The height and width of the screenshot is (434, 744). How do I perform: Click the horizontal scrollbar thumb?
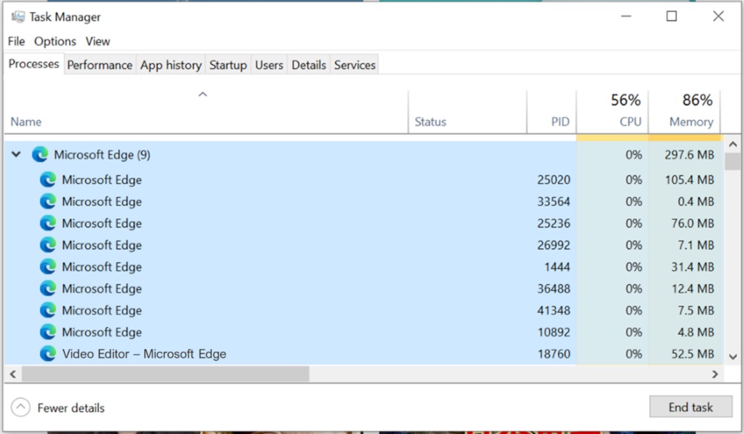[166, 374]
